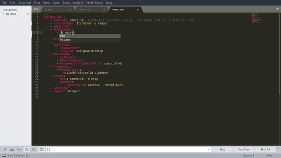Open the File menu
The height and width of the screenshot is (158, 281).
click(4, 3)
